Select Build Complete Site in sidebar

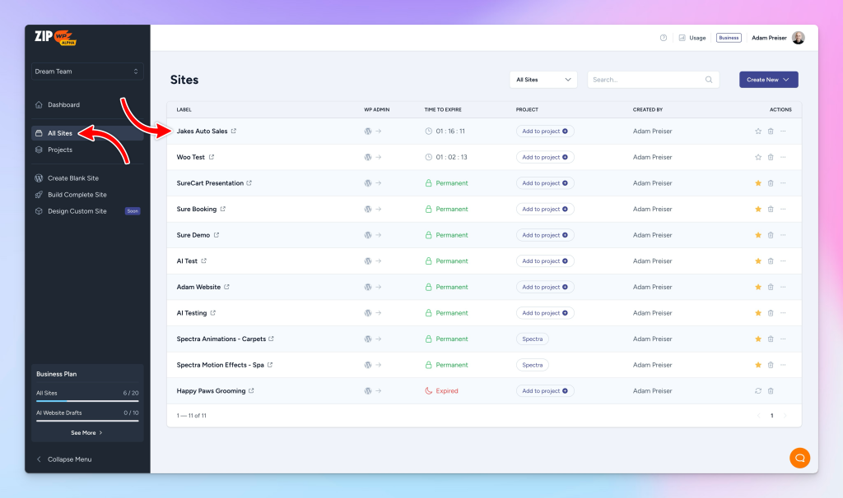77,195
